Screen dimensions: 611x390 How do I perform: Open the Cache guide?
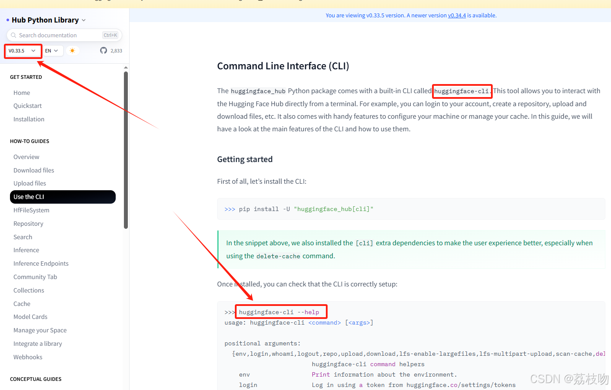pos(22,304)
